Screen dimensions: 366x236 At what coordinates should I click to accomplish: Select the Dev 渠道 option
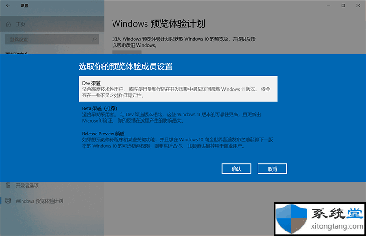tap(178, 89)
